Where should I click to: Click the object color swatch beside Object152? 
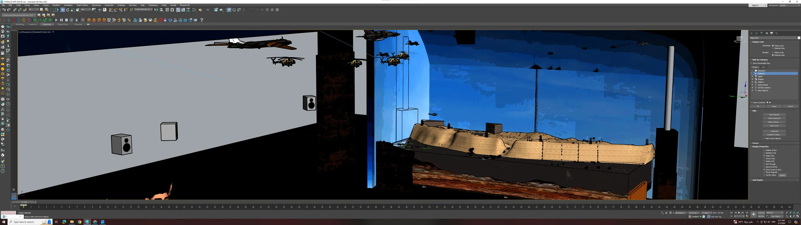coord(799,38)
